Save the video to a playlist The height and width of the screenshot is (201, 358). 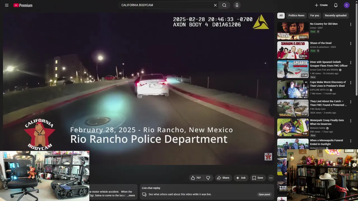[258, 178]
